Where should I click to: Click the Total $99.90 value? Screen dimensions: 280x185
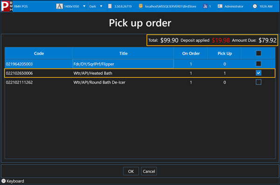[169, 40]
